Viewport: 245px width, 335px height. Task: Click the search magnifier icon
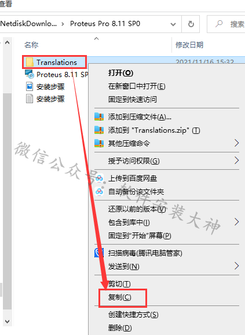click(x=219, y=24)
